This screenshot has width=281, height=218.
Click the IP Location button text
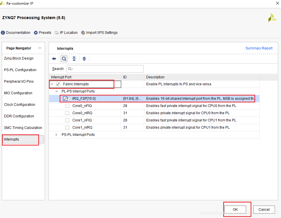click(69, 33)
